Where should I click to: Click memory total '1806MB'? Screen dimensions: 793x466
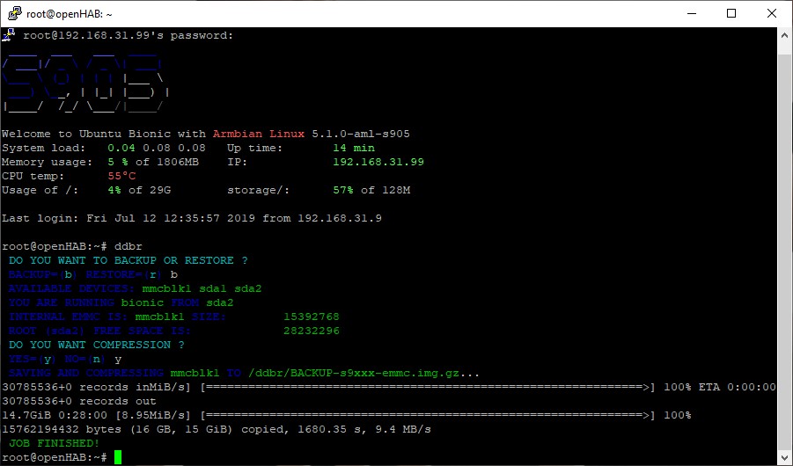pyautogui.click(x=178, y=163)
